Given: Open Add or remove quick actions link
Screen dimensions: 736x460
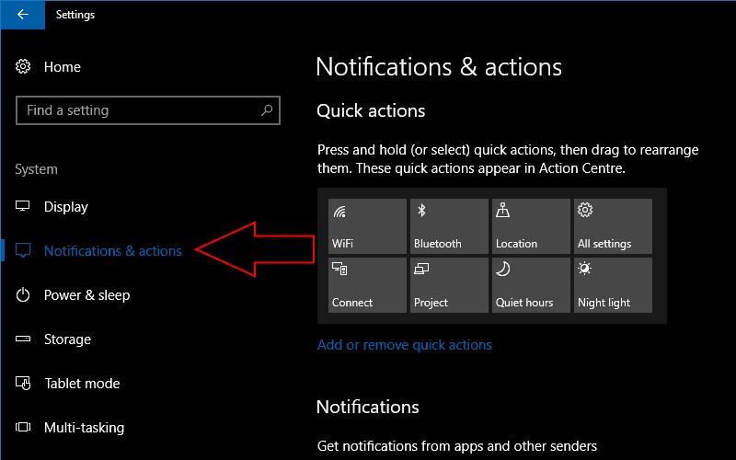Looking at the screenshot, I should pos(405,345).
